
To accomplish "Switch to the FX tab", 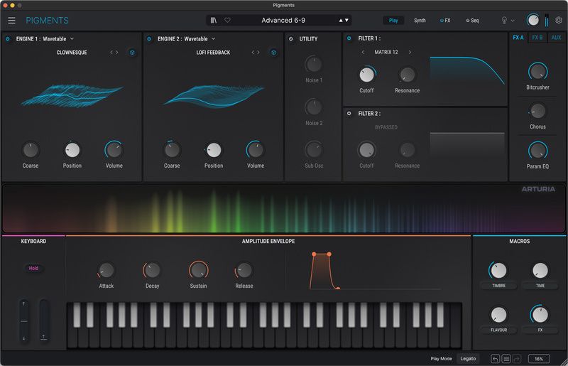I will (445, 21).
